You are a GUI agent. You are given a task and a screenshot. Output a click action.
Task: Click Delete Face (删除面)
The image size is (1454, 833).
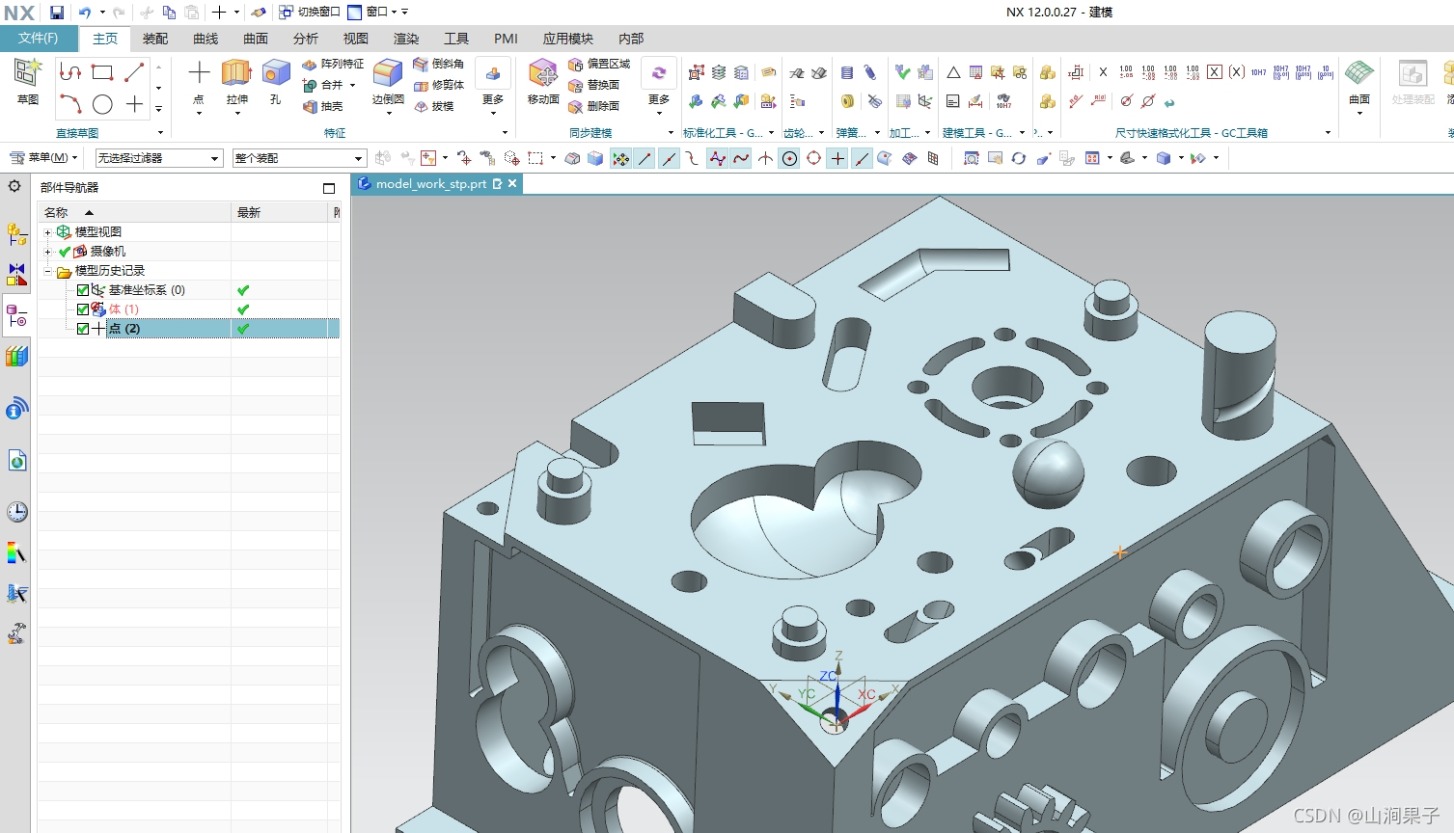point(594,106)
